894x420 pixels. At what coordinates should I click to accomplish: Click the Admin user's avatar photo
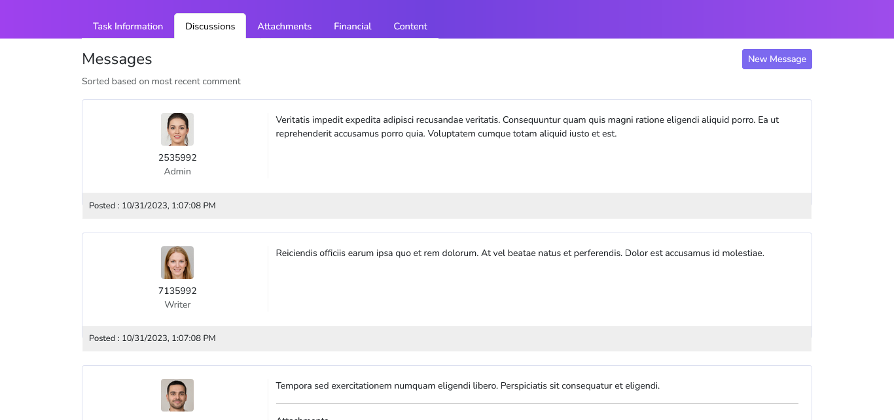[x=177, y=129]
